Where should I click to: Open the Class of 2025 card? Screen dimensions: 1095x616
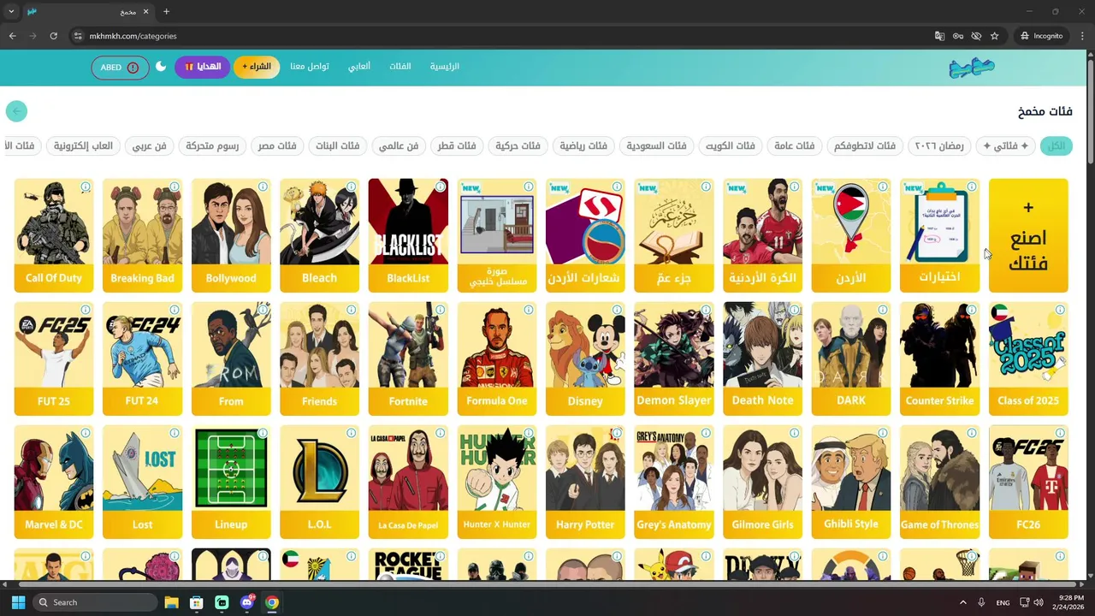[x=1028, y=358]
